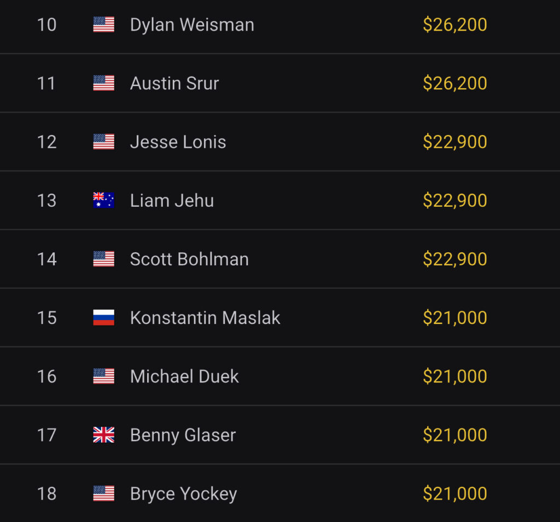Viewport: 560px width, 522px height.
Task: Open player name Dylan Weisman
Action: point(192,25)
